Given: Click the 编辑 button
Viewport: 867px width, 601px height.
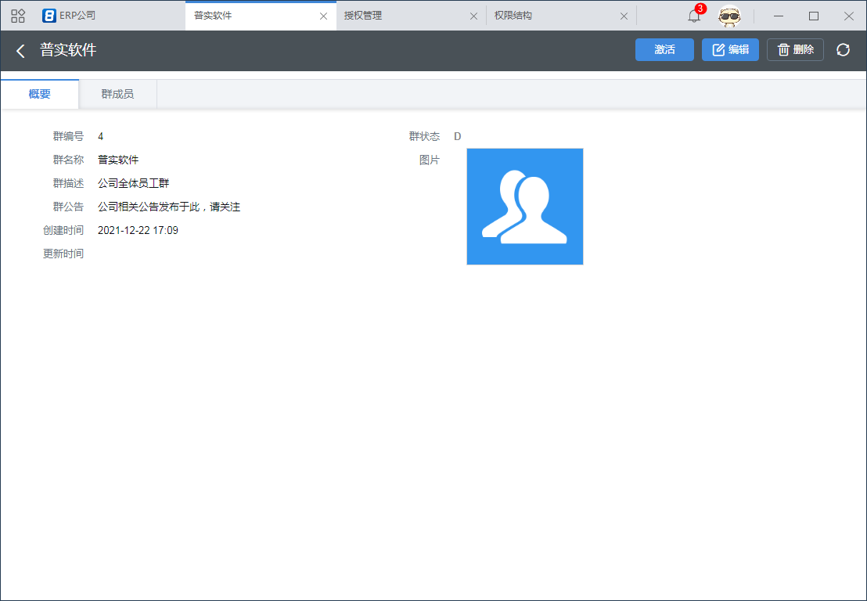Looking at the screenshot, I should (x=730, y=50).
